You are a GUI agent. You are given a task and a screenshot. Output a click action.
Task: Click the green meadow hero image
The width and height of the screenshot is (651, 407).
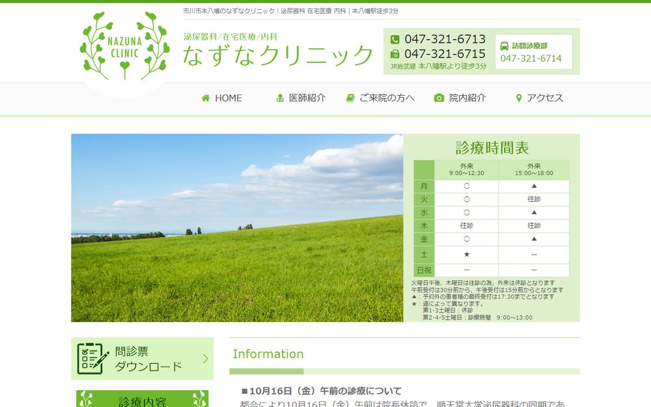point(237,227)
